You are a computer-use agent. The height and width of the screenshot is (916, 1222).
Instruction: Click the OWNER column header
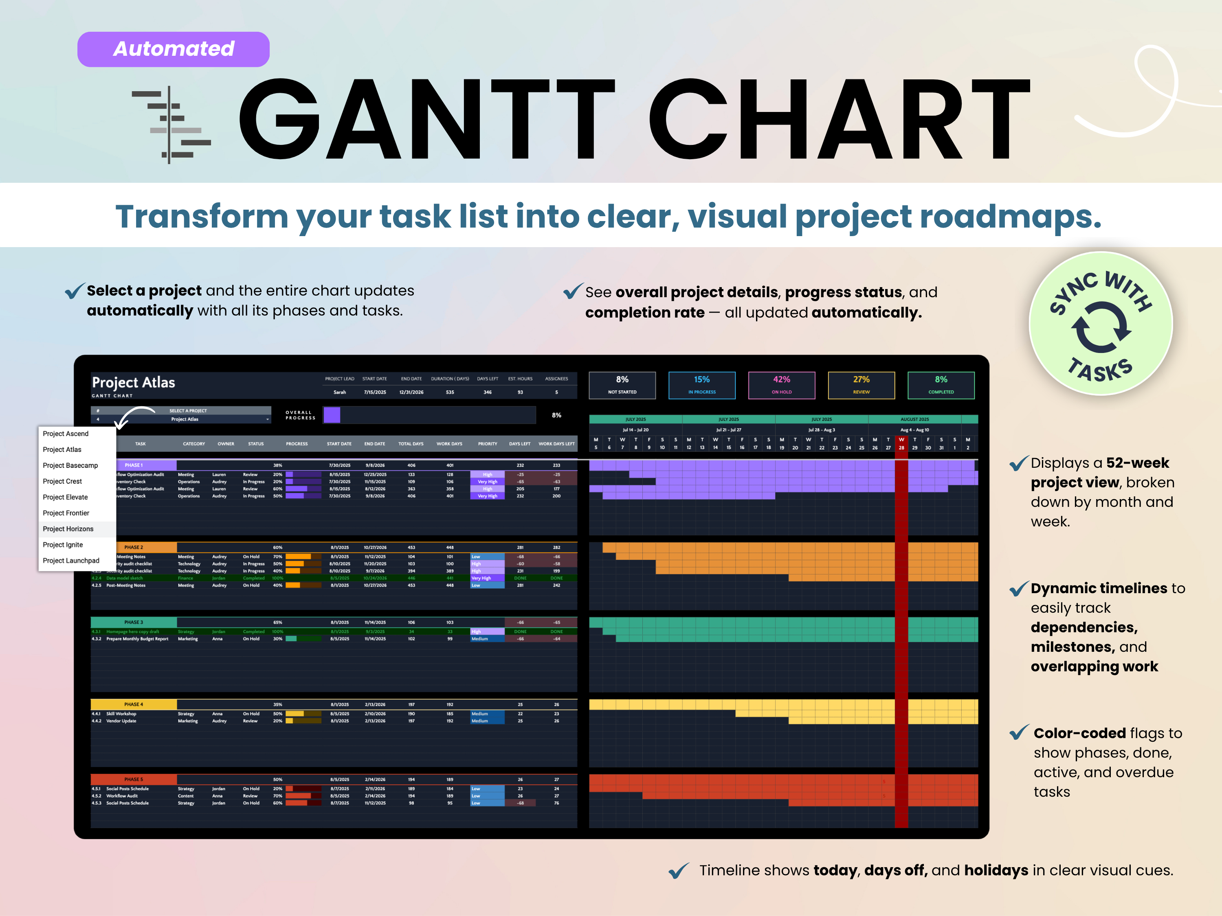[226, 444]
